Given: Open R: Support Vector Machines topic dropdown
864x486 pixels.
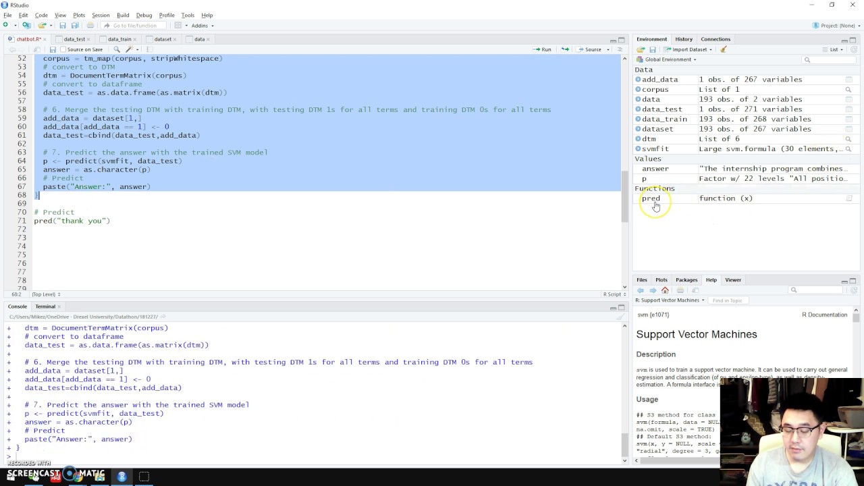Looking at the screenshot, I should [x=670, y=300].
